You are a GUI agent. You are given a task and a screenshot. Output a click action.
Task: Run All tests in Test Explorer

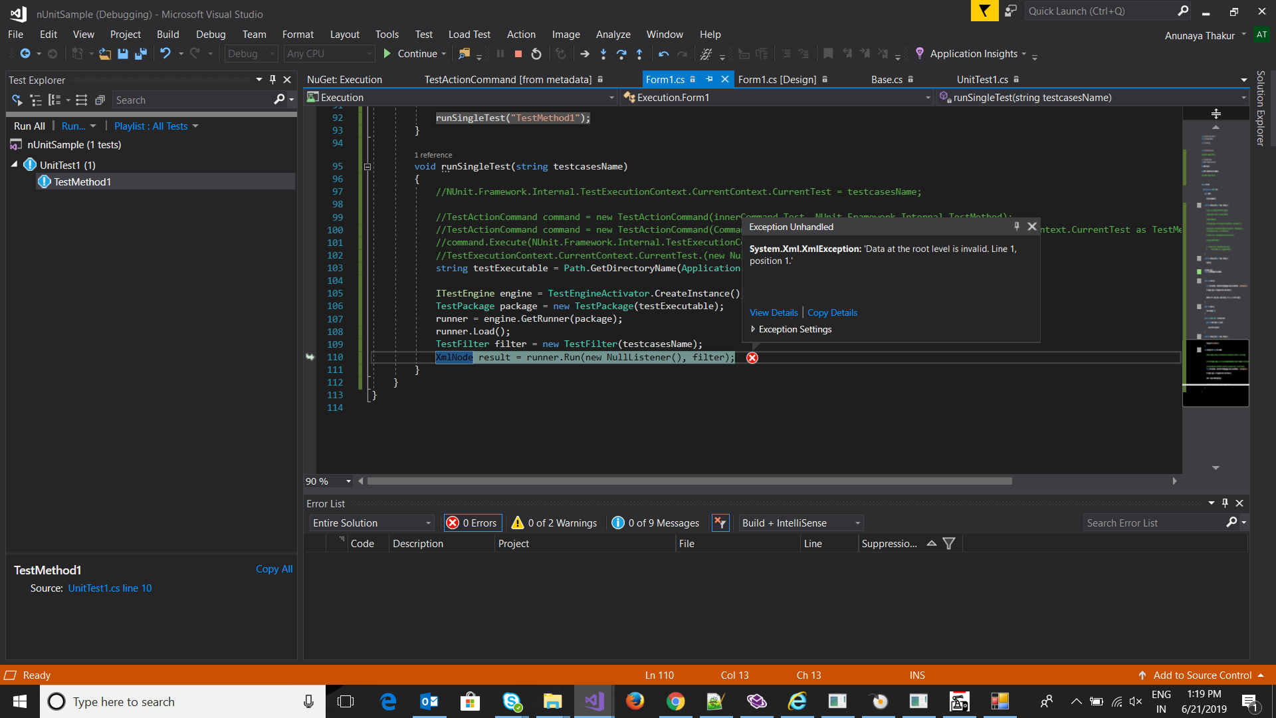pos(29,126)
